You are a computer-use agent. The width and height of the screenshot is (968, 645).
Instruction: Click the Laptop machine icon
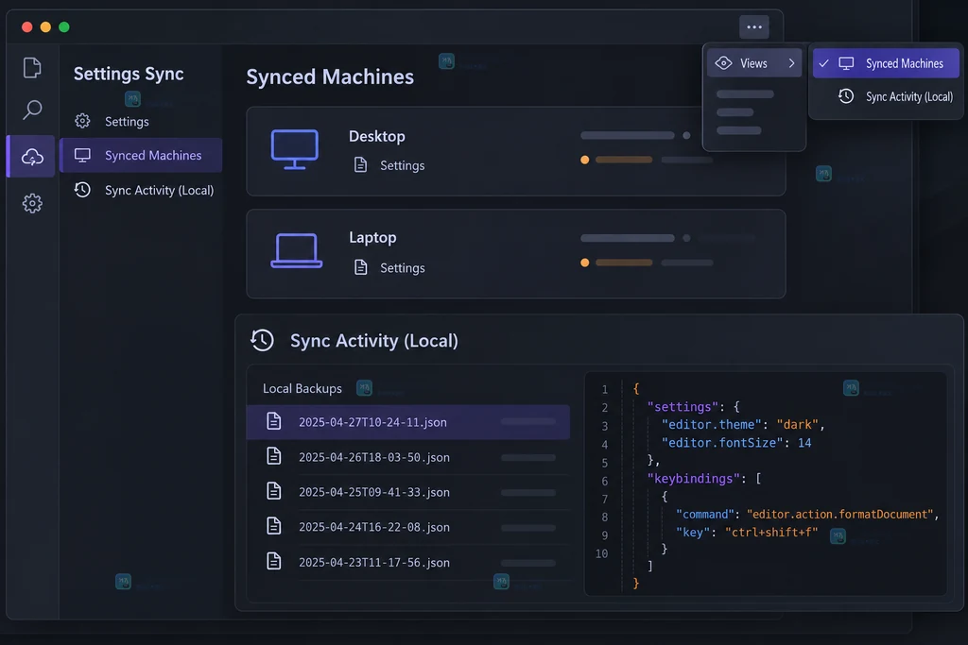[296, 250]
